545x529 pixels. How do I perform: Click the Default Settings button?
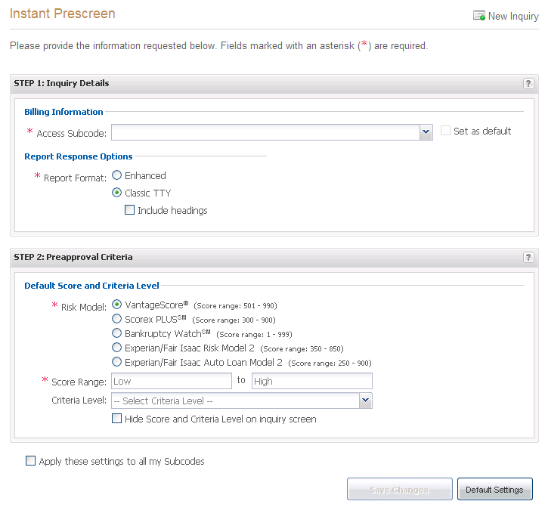(494, 490)
